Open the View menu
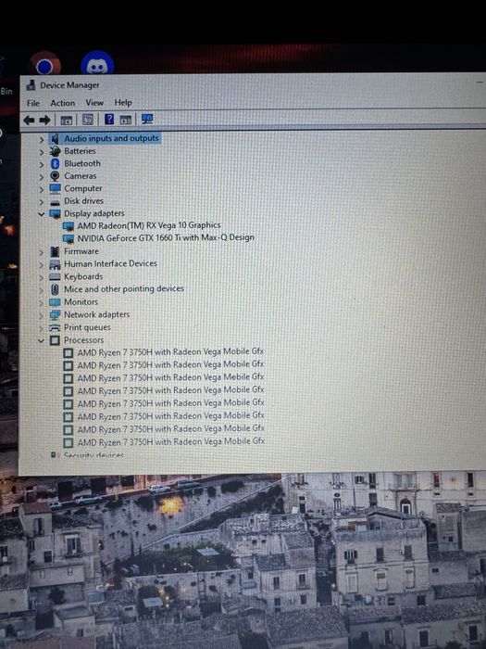This screenshot has width=486, height=649. click(x=94, y=103)
